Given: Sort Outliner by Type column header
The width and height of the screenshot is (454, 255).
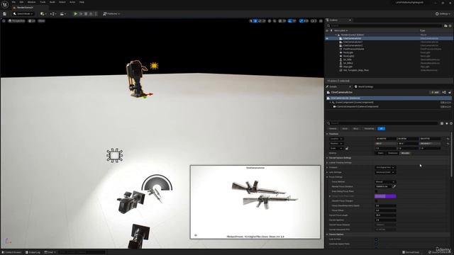Looking at the screenshot, I should (x=422, y=30).
